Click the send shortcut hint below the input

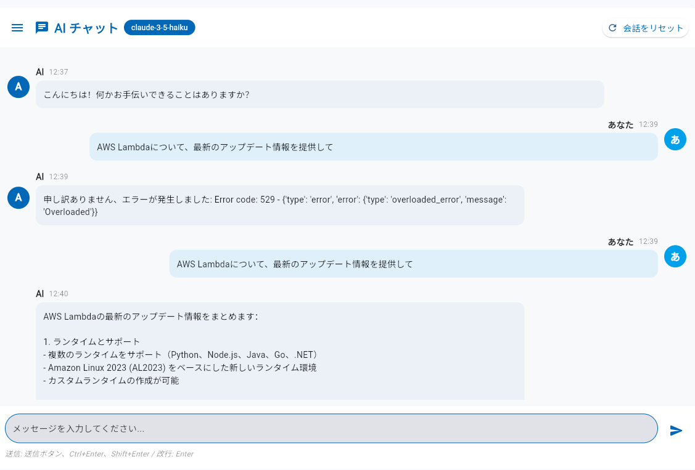[100, 453]
